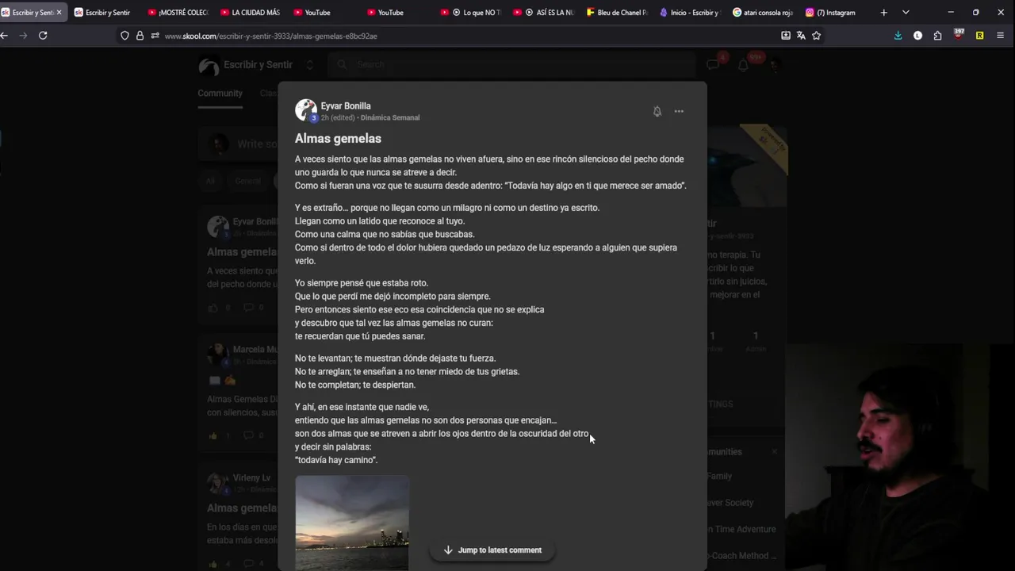Click the translate page icon in address bar
Image resolution: width=1015 pixels, height=571 pixels.
click(x=801, y=36)
